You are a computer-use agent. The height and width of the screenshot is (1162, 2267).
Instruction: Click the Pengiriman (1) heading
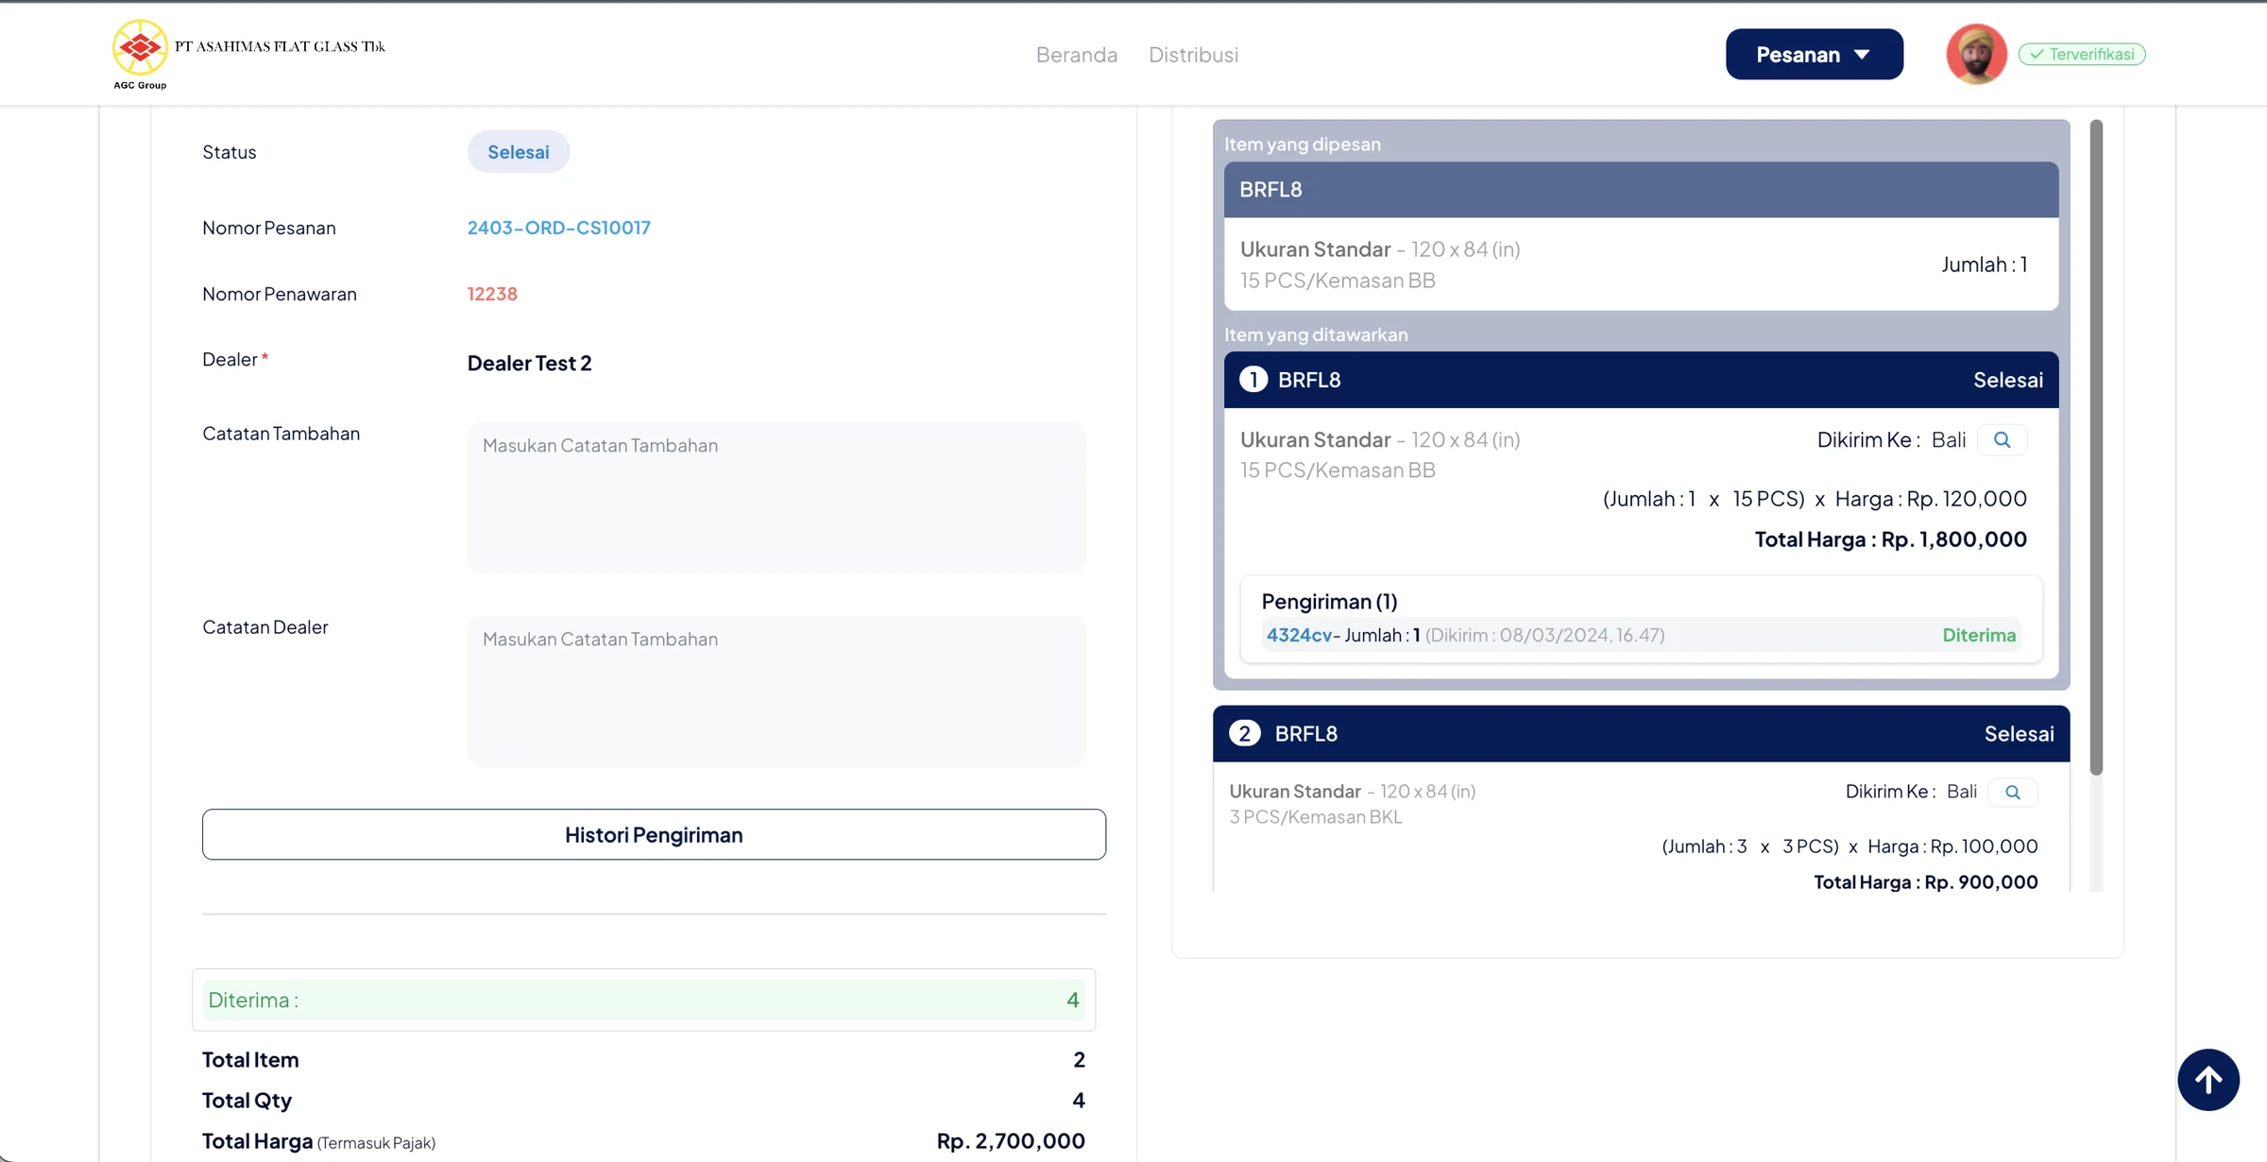1329,602
